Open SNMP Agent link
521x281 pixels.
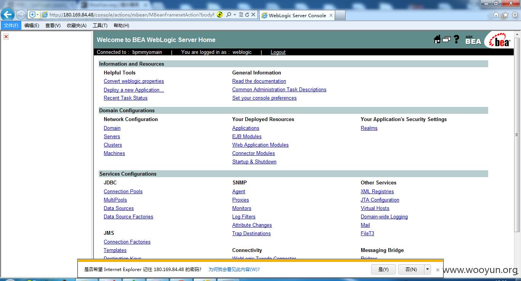tap(239, 192)
